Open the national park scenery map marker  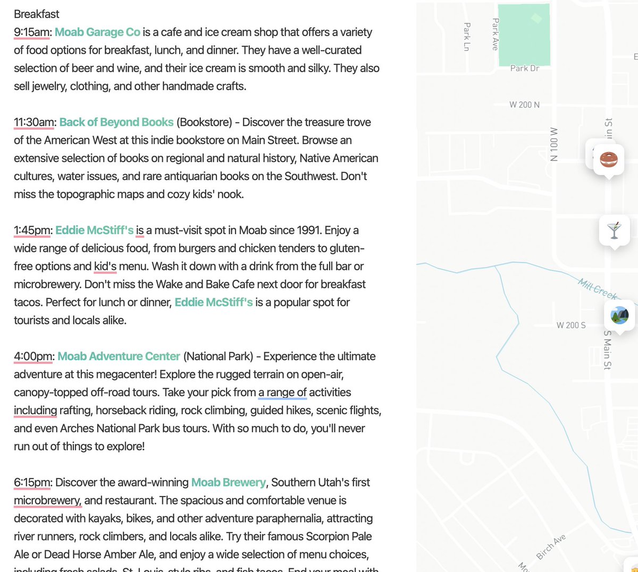click(619, 314)
